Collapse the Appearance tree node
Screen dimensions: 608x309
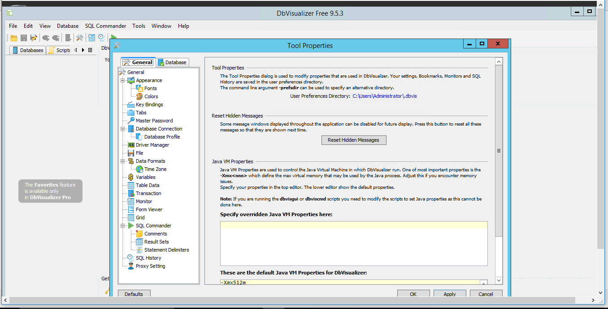coord(123,81)
